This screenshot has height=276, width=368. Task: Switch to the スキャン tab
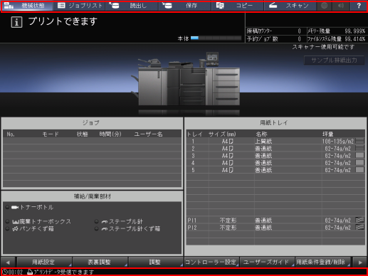[290, 6]
